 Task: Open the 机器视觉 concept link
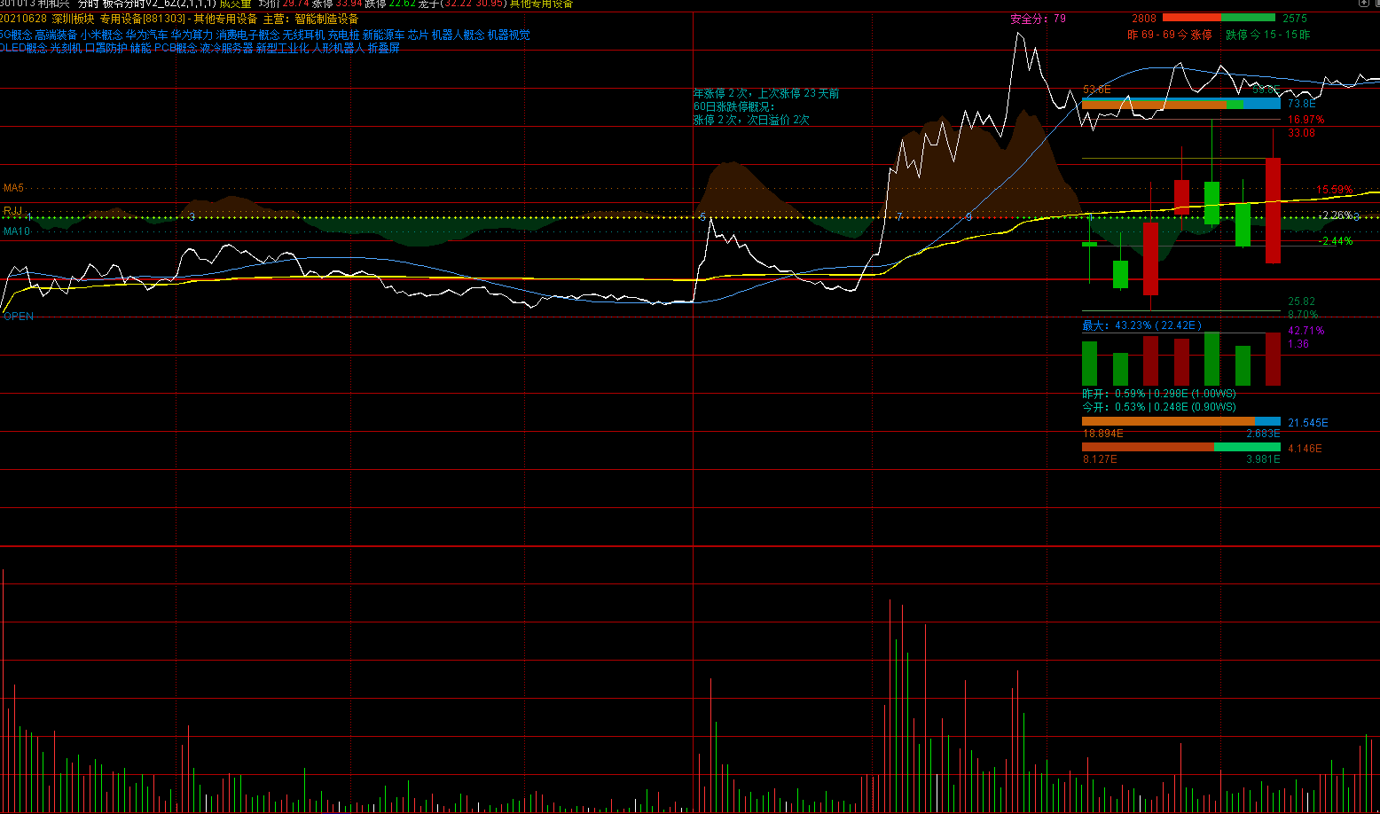509,35
